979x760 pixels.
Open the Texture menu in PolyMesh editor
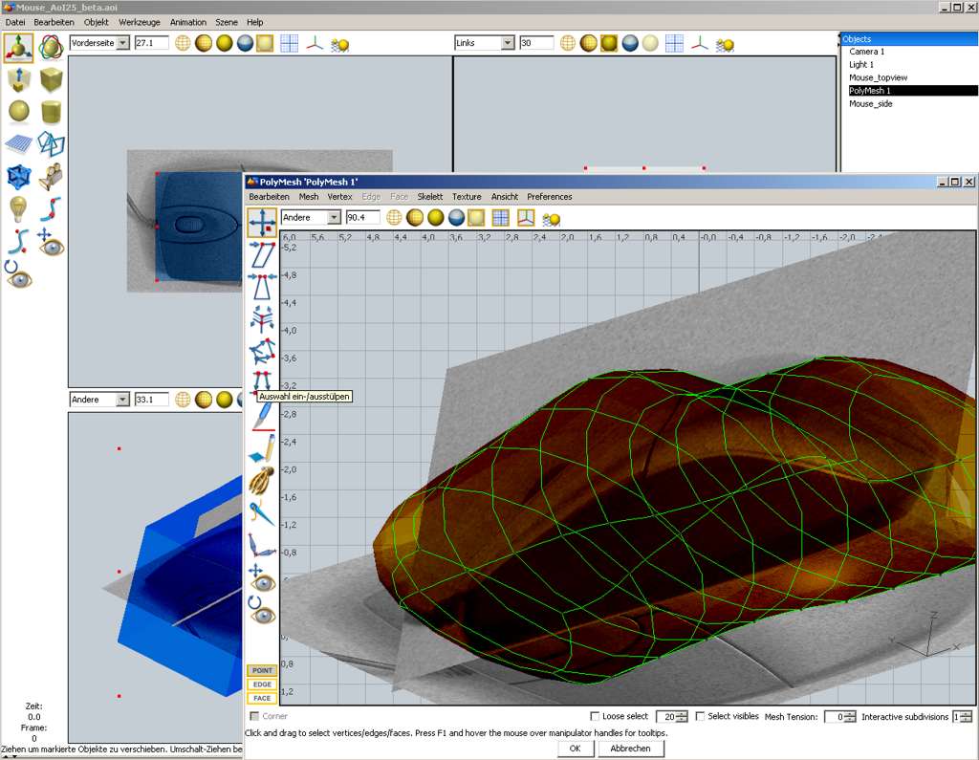(x=467, y=197)
